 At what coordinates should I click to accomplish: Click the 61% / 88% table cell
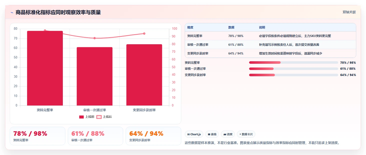click(x=236, y=45)
